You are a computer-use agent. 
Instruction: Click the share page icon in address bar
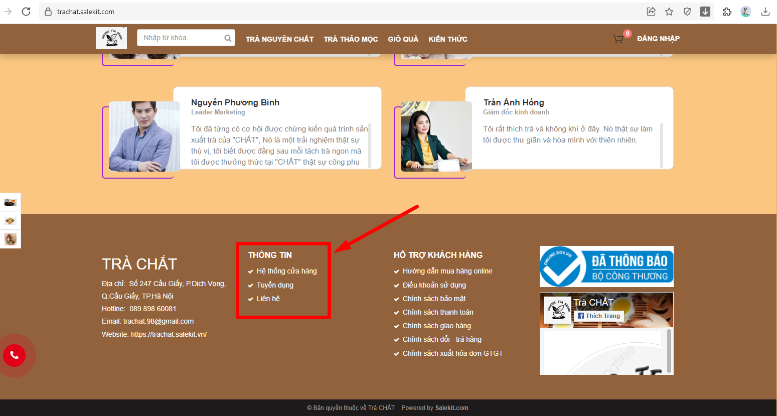point(651,12)
